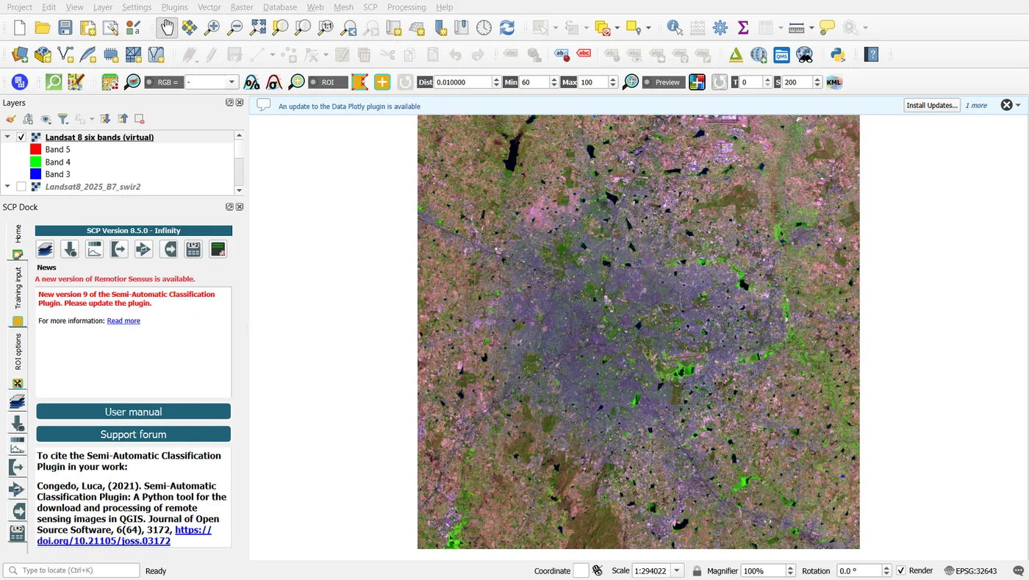Toggle the Render checkbox in status bar

pyautogui.click(x=901, y=570)
